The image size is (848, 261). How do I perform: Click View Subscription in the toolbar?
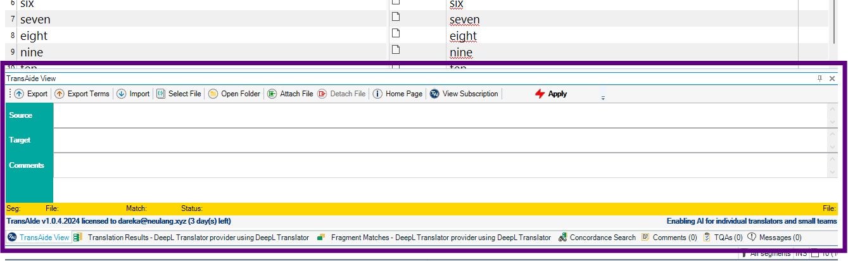464,94
